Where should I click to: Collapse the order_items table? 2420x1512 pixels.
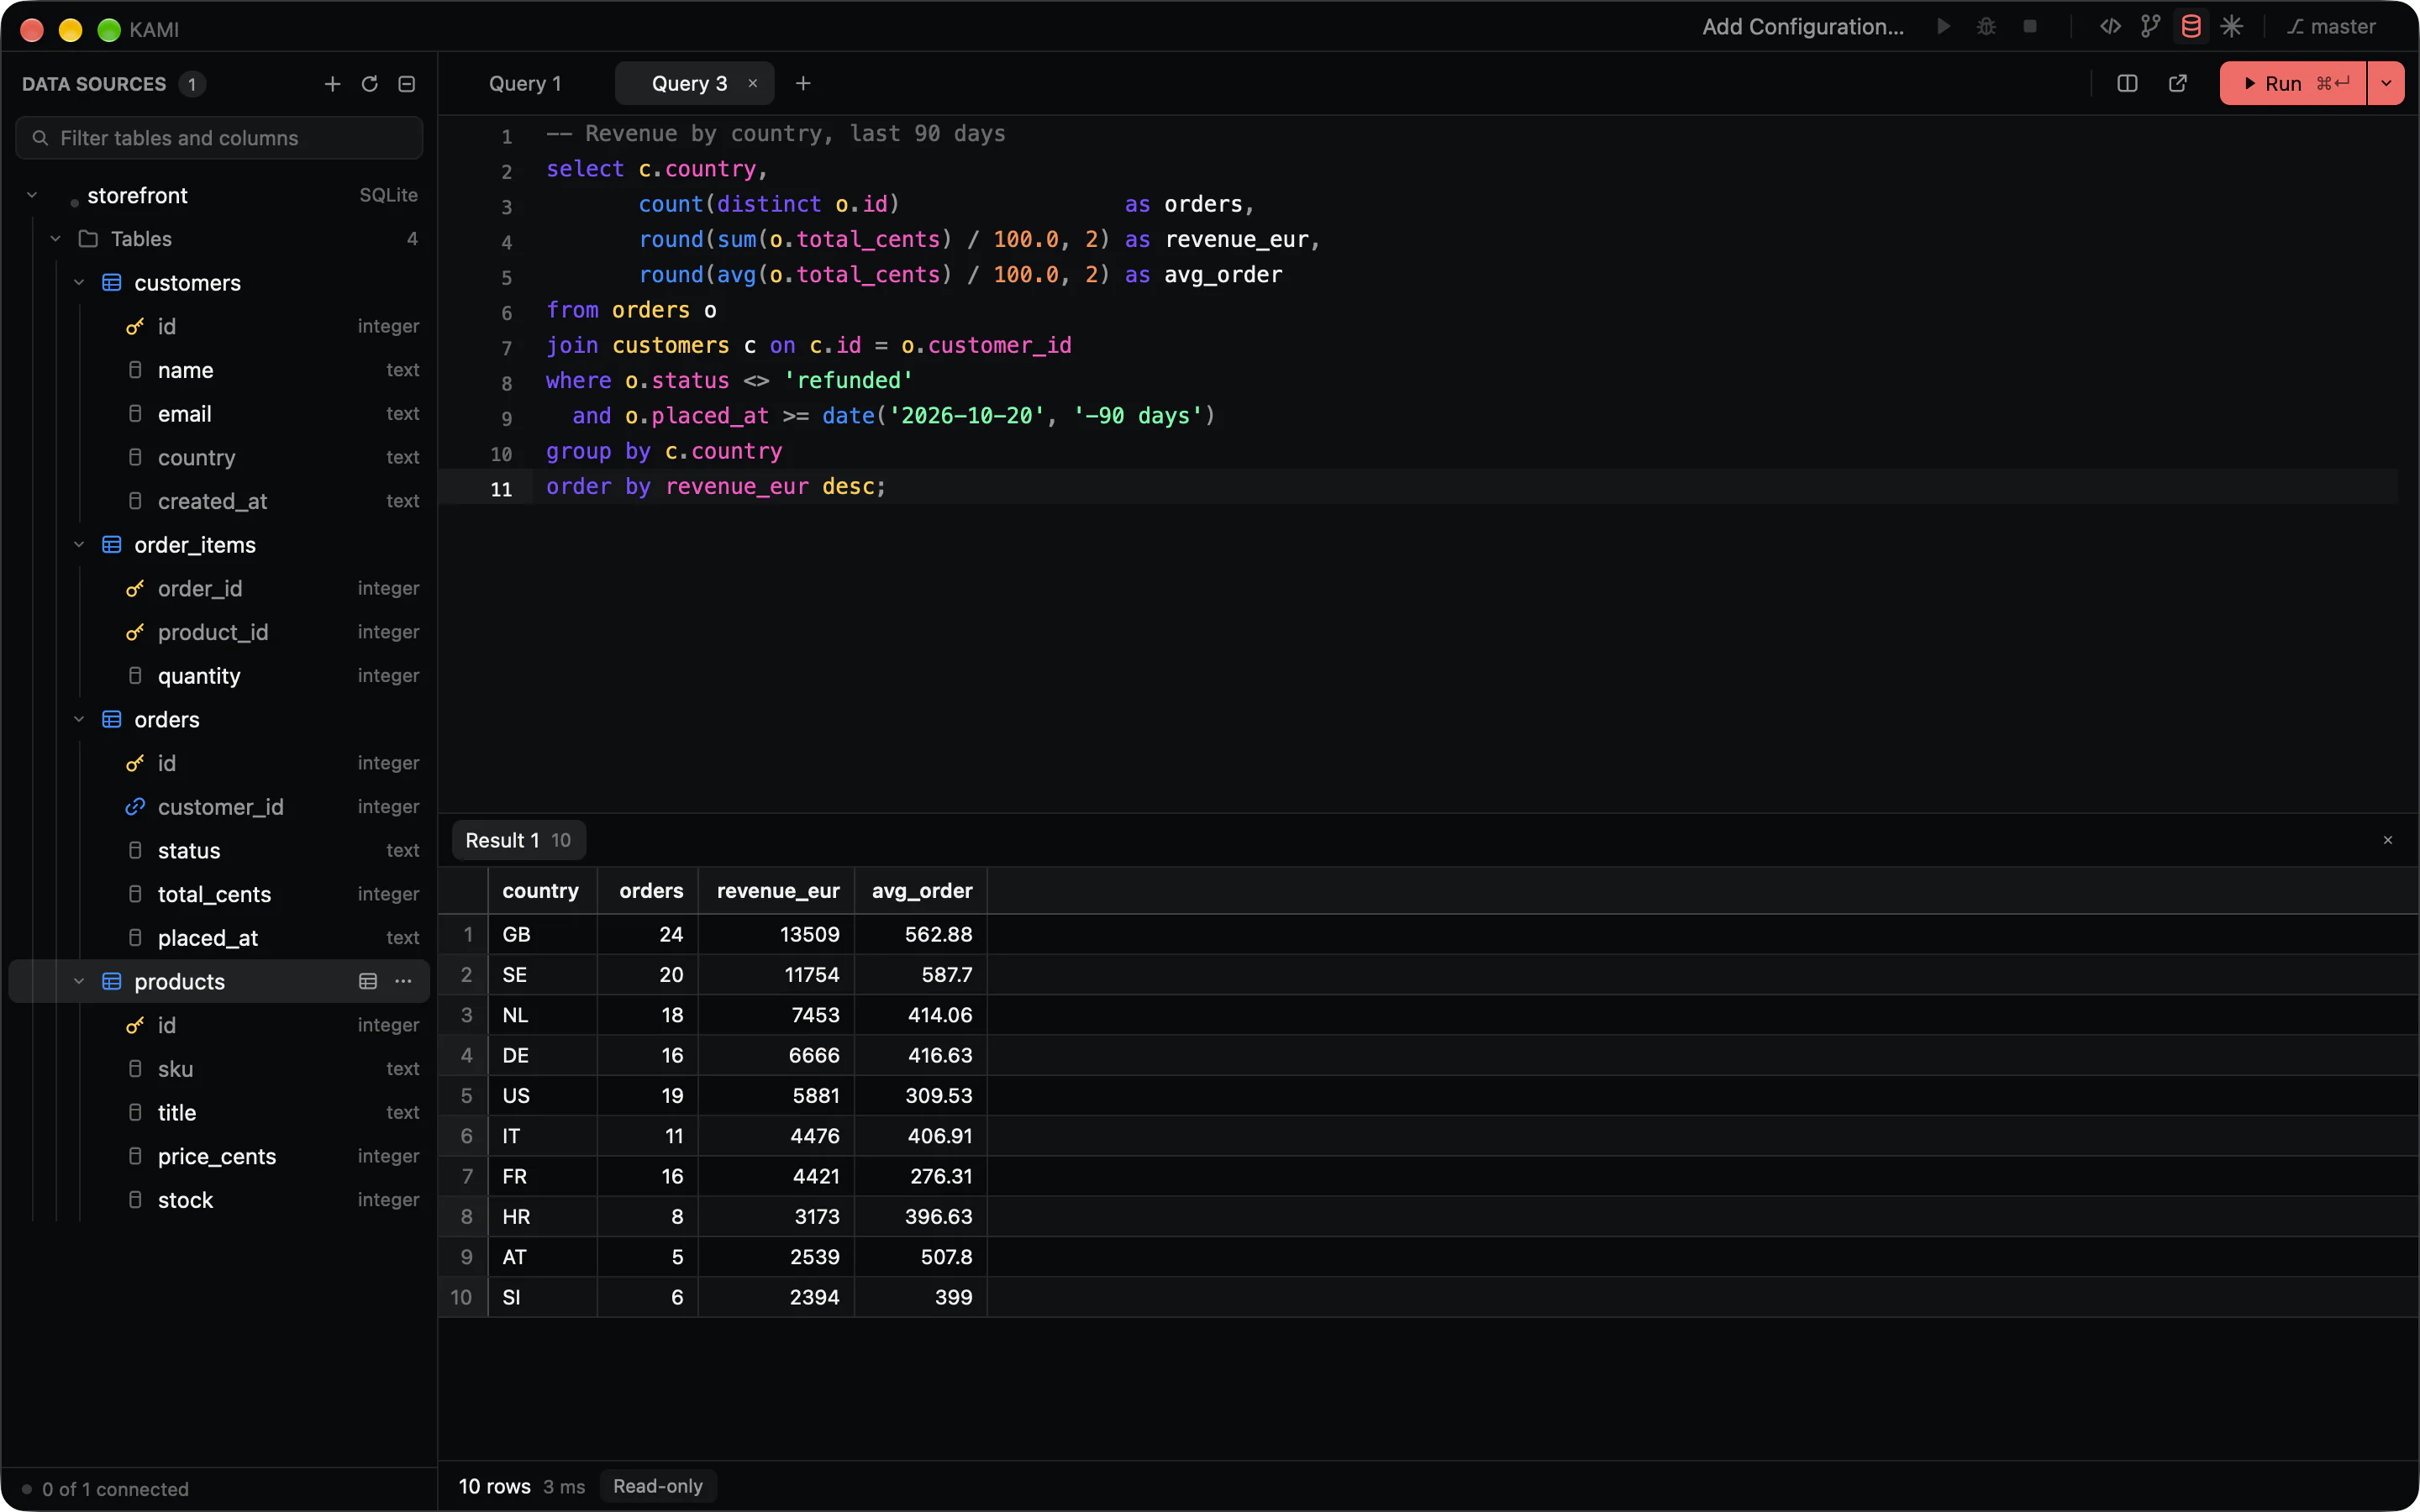pyautogui.click(x=79, y=545)
